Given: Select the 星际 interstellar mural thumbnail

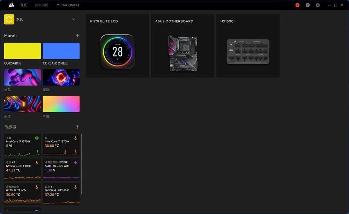Looking at the screenshot, I should tap(61, 77).
